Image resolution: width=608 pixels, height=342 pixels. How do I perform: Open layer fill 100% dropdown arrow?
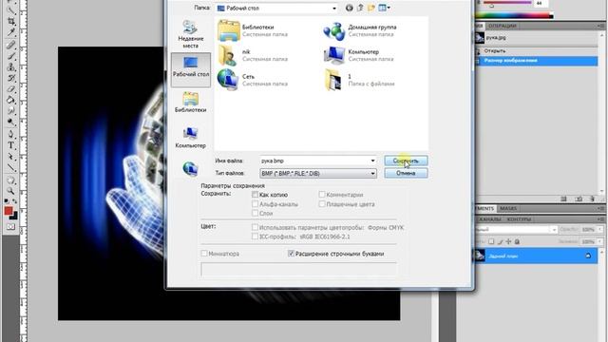[x=600, y=241]
